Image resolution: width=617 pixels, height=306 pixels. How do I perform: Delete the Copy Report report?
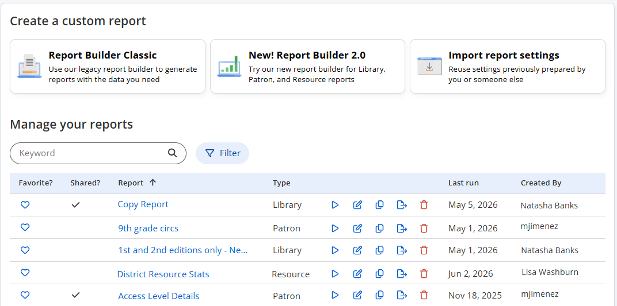[x=424, y=205]
